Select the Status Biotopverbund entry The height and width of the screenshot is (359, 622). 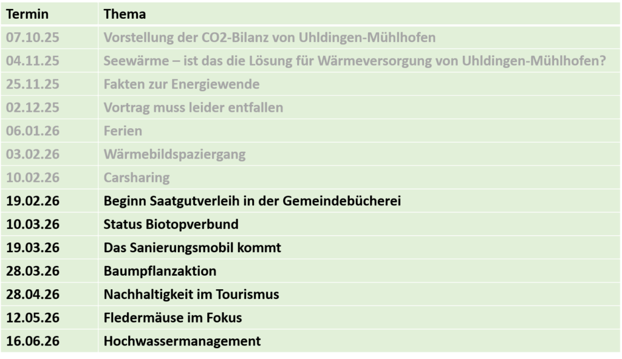(x=171, y=224)
